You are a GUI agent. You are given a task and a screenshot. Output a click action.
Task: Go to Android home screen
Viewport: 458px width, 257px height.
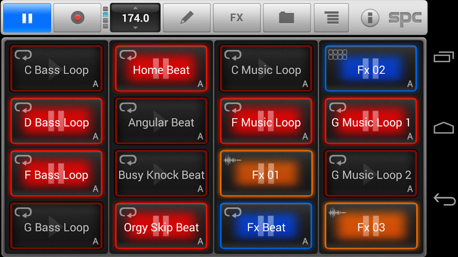pos(444,128)
